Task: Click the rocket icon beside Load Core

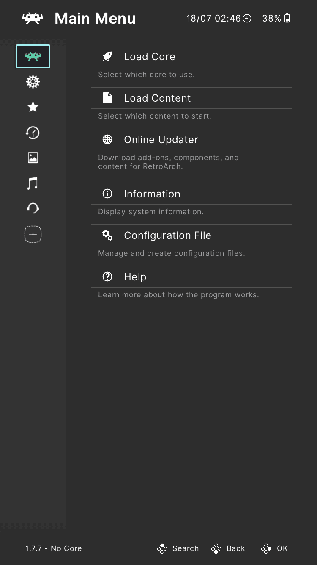Action: coord(107,57)
